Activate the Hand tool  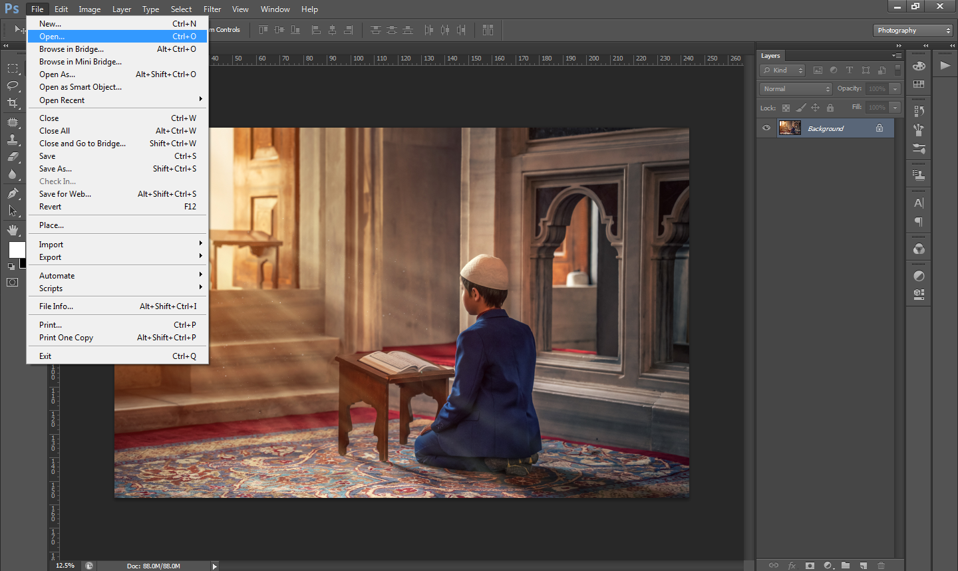point(13,230)
